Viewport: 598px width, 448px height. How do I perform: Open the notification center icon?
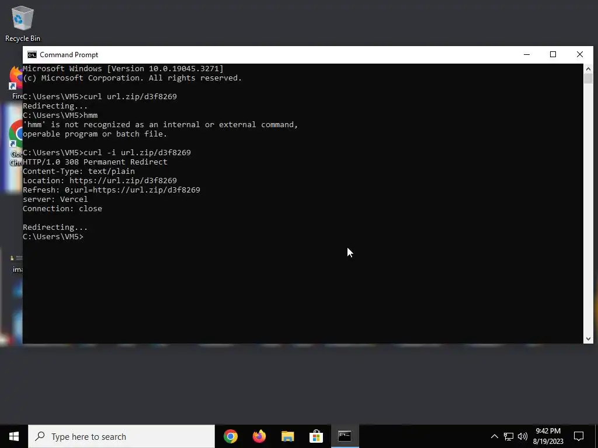tap(579, 436)
